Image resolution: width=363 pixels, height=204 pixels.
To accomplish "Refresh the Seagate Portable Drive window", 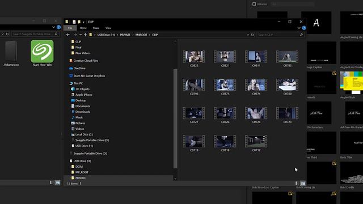I will coord(7,34).
